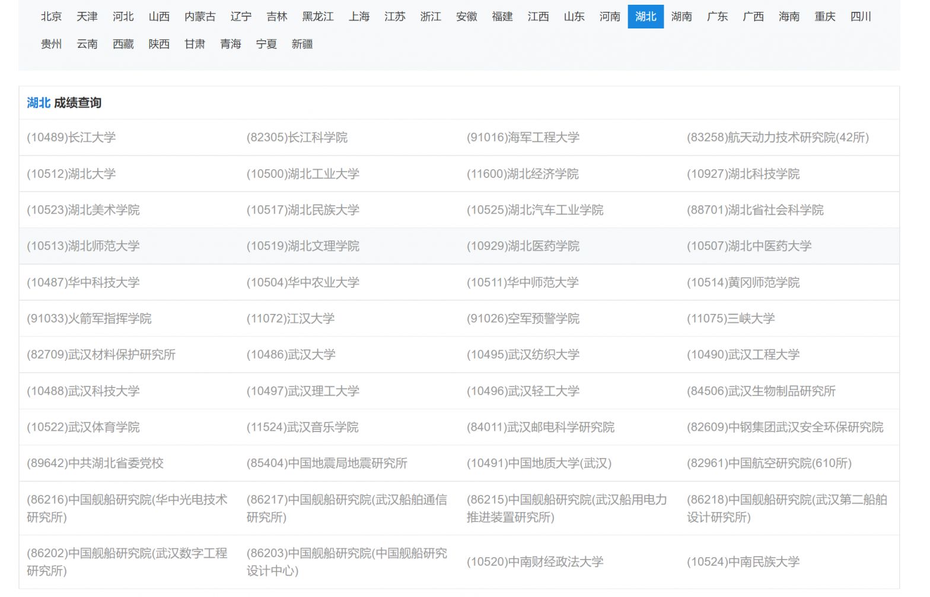The image size is (930, 597).
Task: Open (10927)湖北科技学院
Action: [743, 174]
